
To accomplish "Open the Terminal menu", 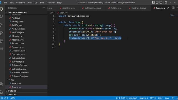I will point(51,2).
